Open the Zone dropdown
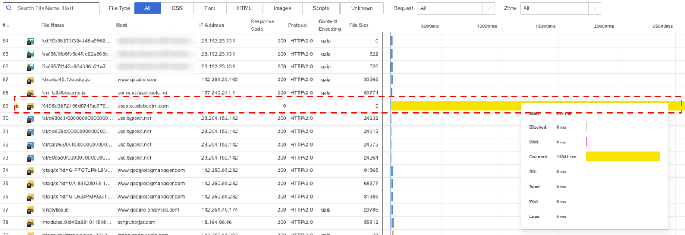The width and height of the screenshot is (685, 235). coord(560,8)
